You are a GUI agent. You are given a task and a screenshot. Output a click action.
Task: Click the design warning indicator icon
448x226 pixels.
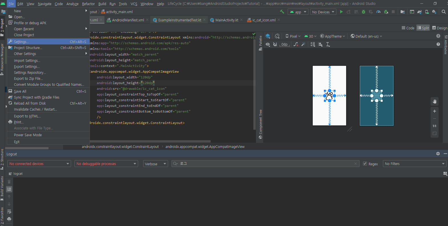pos(438,36)
